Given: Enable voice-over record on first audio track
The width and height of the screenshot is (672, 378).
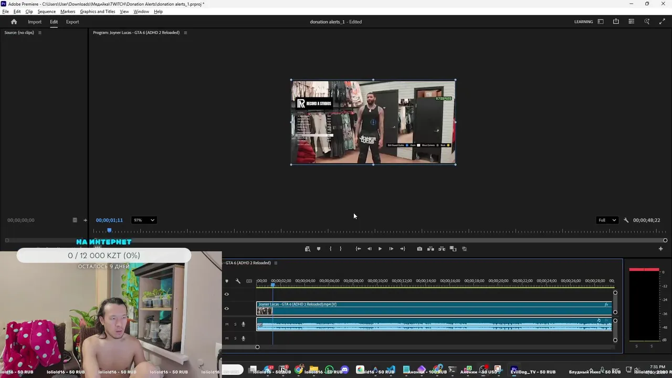Looking at the screenshot, I should [x=243, y=324].
